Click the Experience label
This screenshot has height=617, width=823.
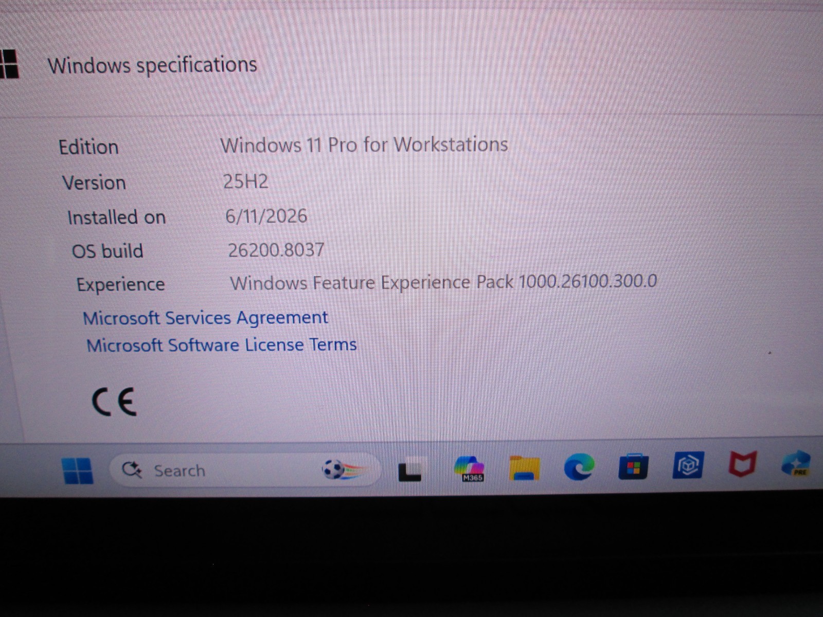click(x=121, y=284)
